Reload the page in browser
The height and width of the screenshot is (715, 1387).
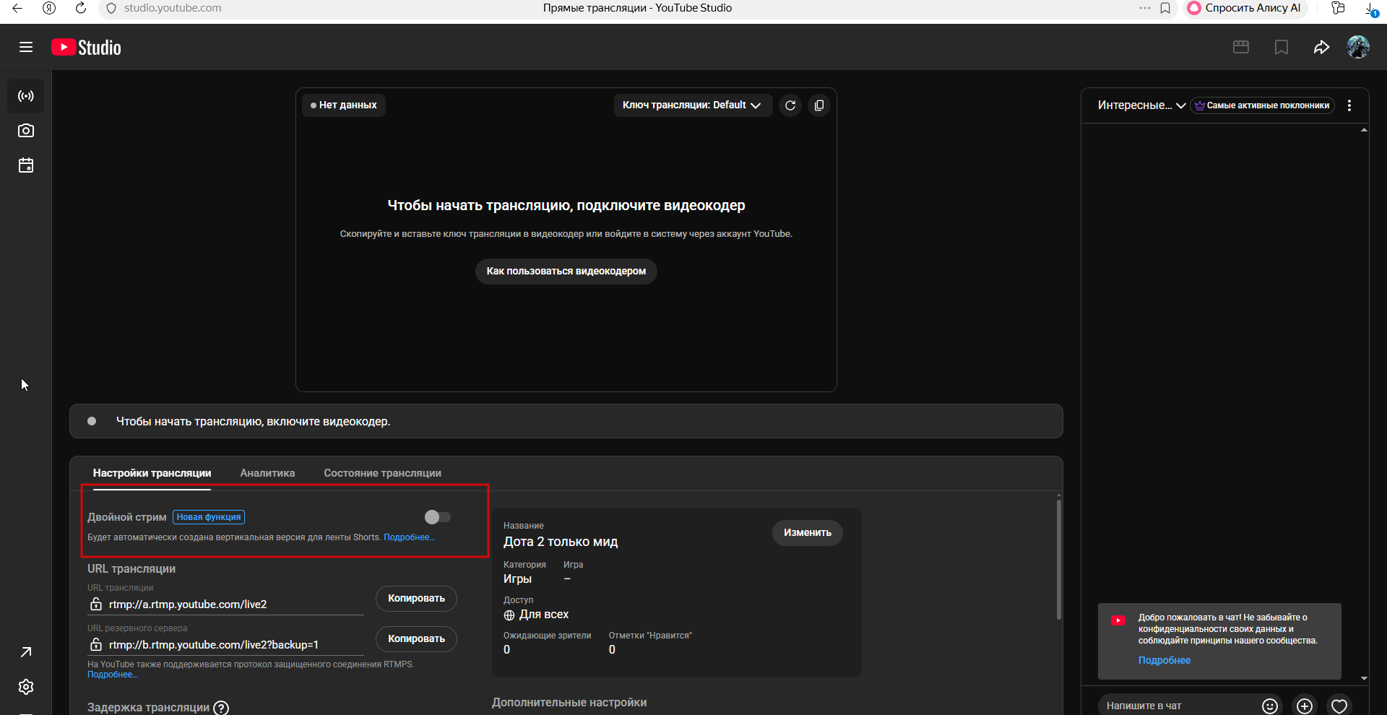click(81, 8)
